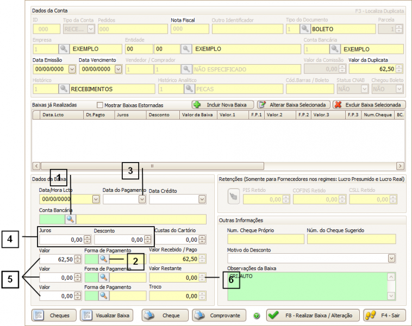Image resolution: width=412 pixels, height=326 pixels.
Task: Click the Valor da Baixa column header
Action: pyautogui.click(x=197, y=115)
